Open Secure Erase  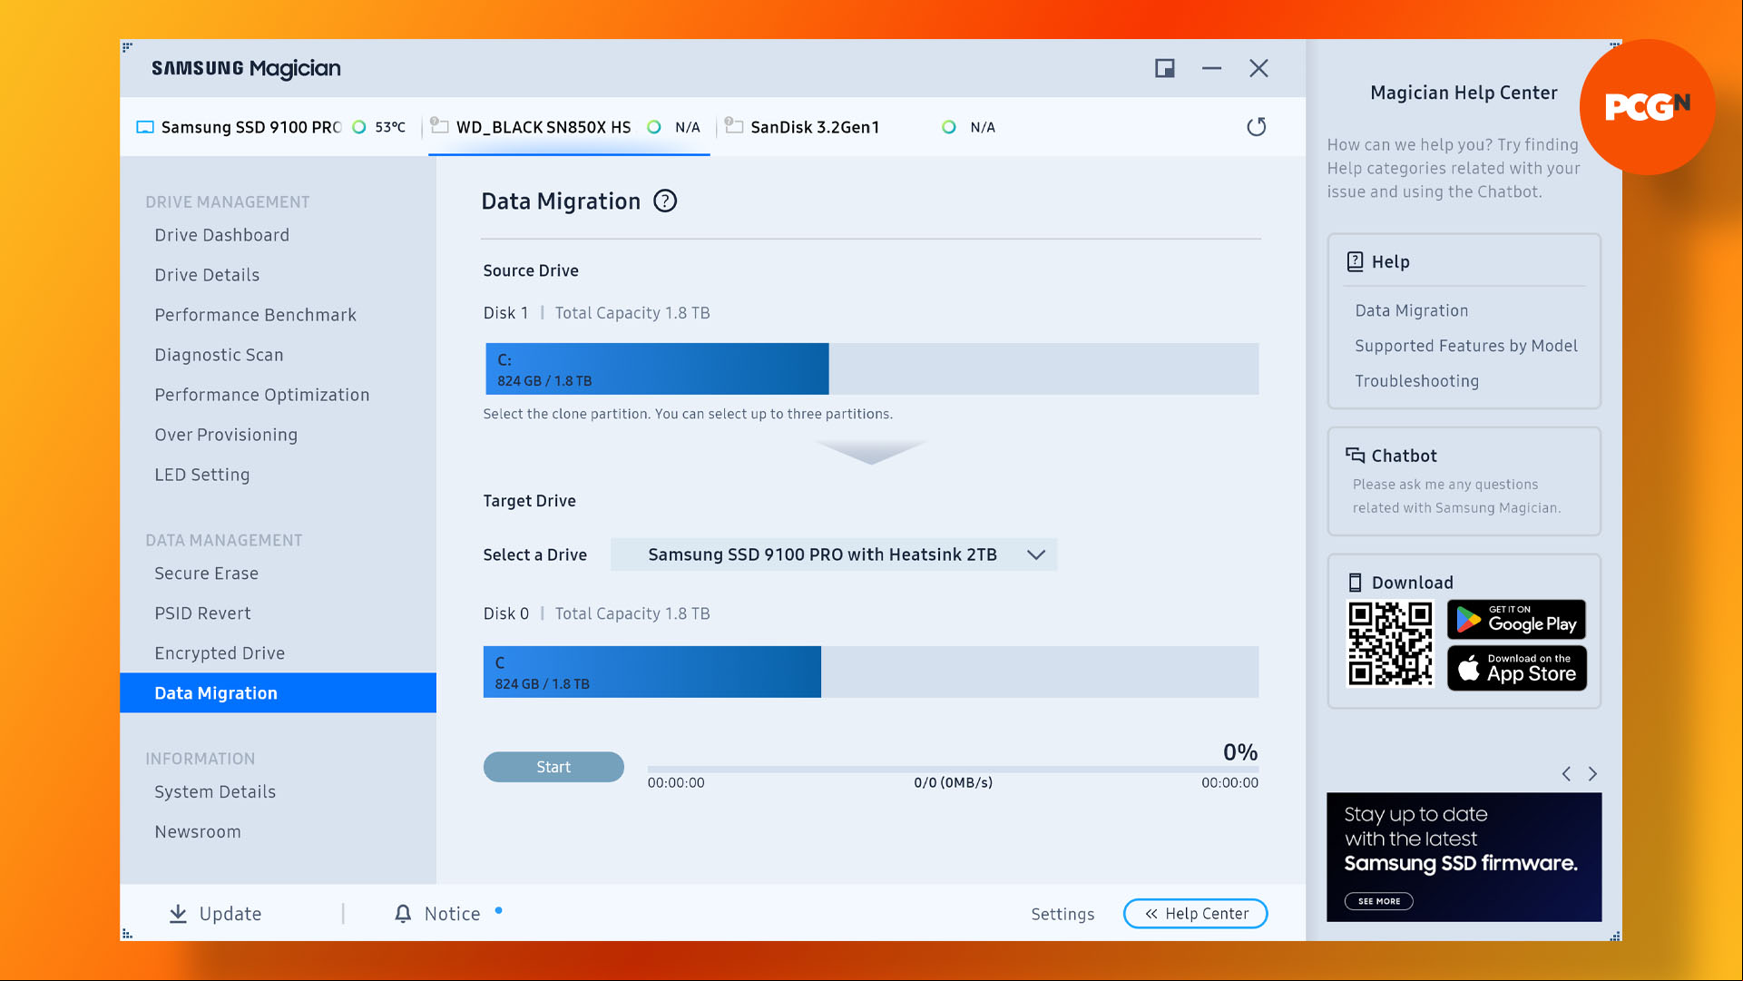click(x=206, y=574)
